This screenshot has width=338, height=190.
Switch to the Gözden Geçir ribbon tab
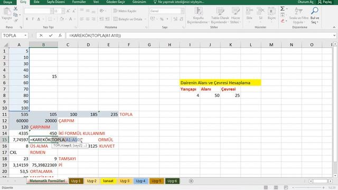coord(116,2)
